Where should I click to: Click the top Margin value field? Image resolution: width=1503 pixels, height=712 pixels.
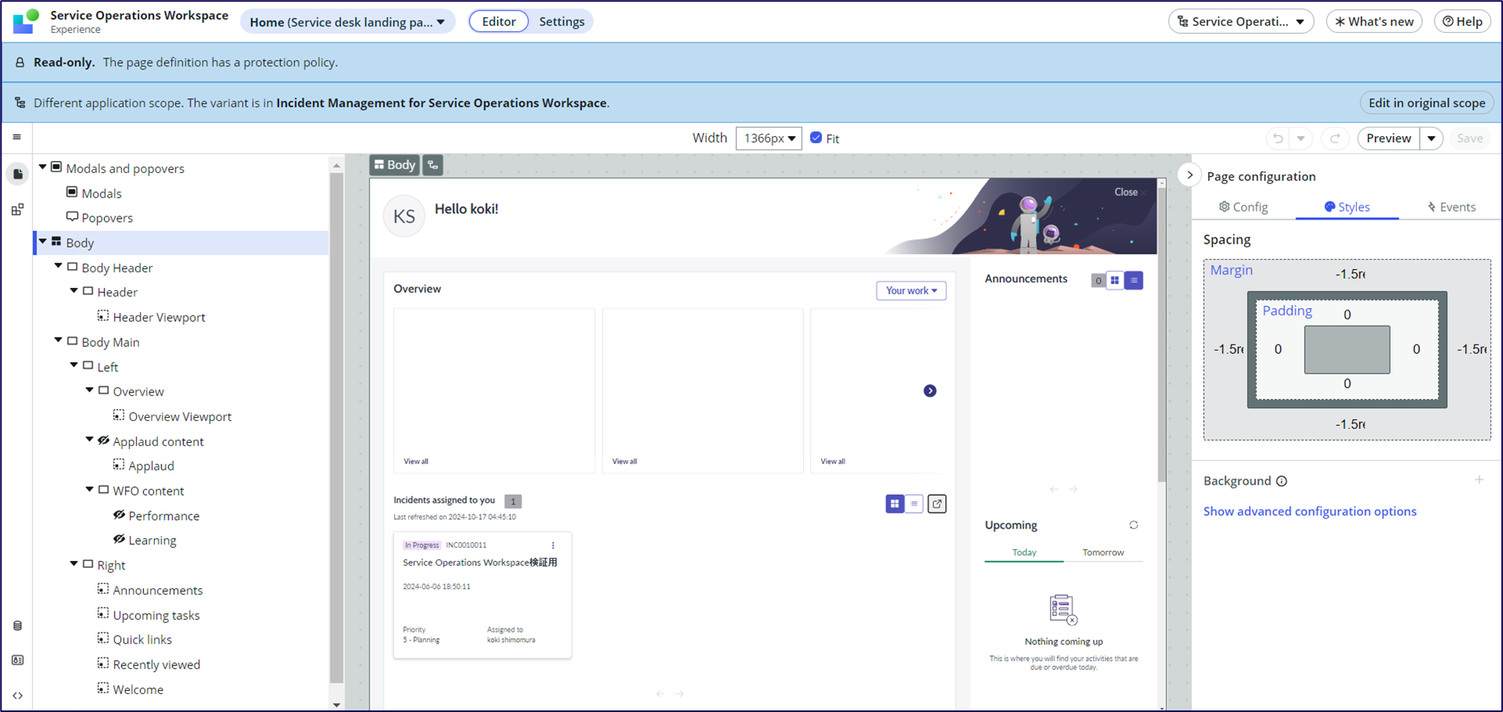pos(1350,274)
